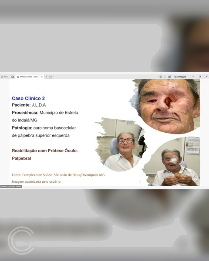Click the round icon left of Fazer logon
This screenshot has width=209, height=261.
(x=161, y=77)
